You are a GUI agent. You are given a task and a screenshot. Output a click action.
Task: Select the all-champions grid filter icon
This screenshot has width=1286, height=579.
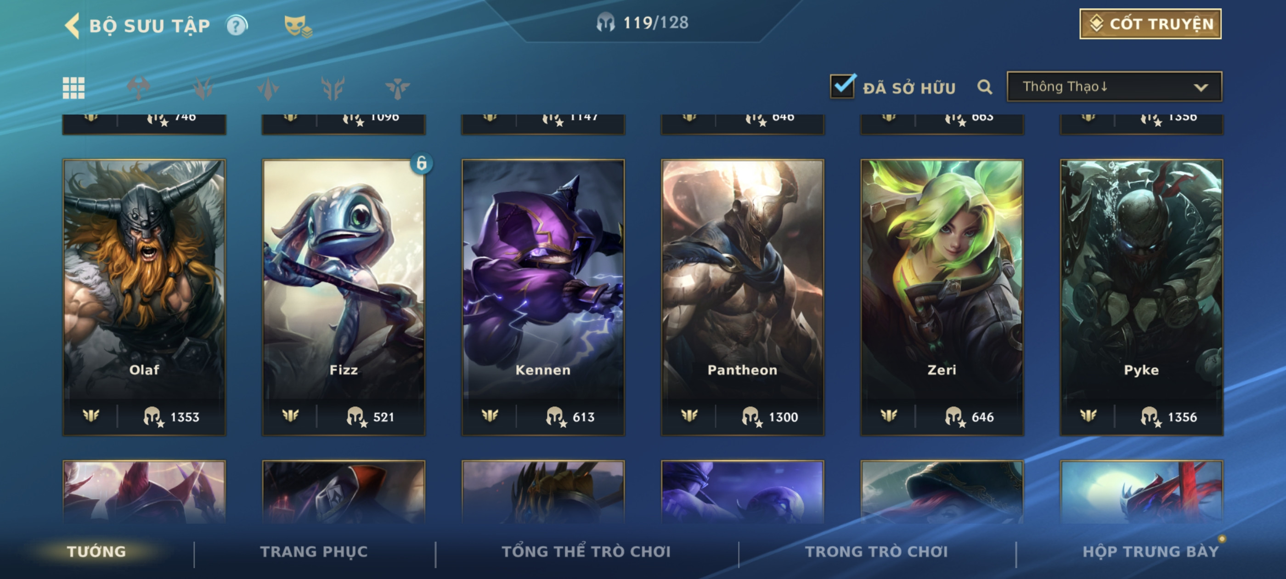click(73, 88)
